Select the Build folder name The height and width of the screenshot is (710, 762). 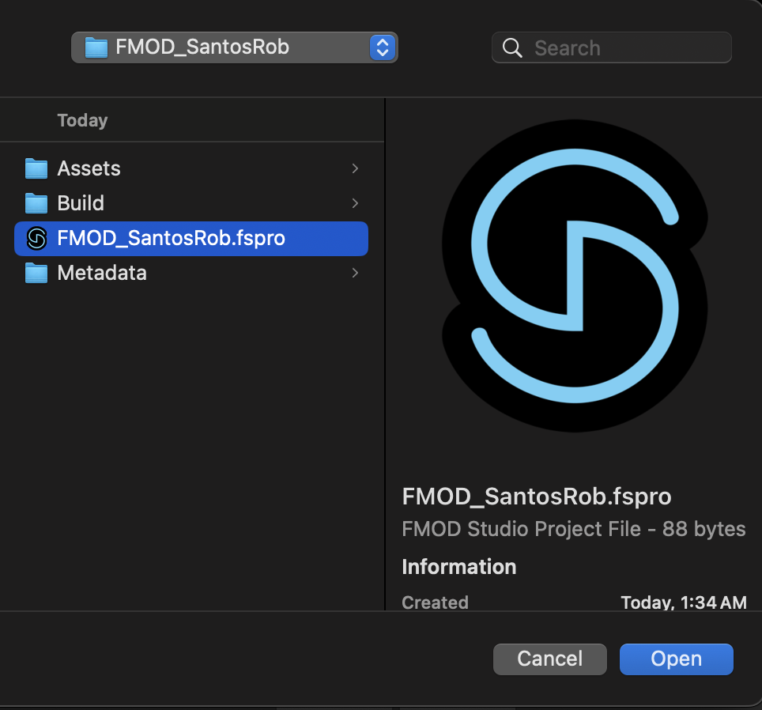coord(81,203)
